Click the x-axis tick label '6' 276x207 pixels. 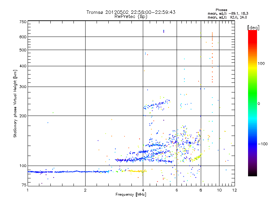(x=177, y=190)
